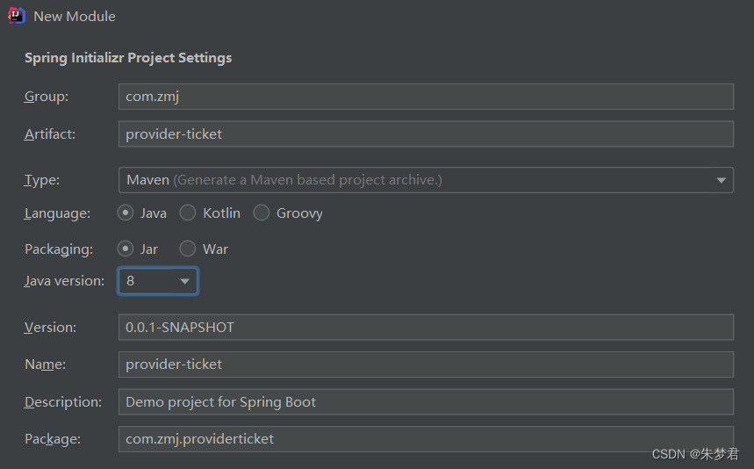Image resolution: width=754 pixels, height=469 pixels.
Task: Click the New Module window title
Action: (x=75, y=17)
